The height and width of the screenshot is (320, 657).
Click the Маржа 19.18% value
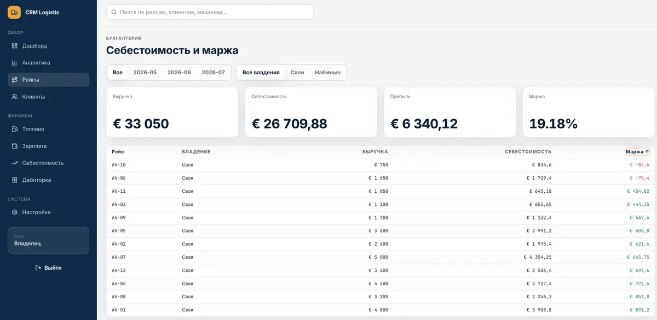[x=554, y=124]
